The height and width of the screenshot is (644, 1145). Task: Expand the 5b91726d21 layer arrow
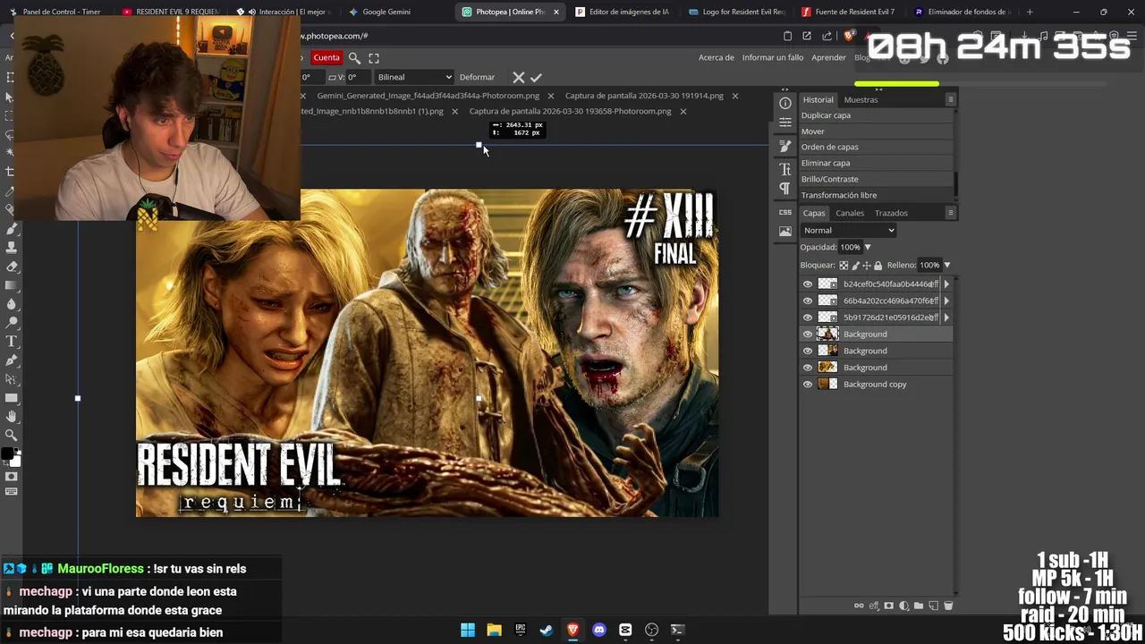[946, 318]
